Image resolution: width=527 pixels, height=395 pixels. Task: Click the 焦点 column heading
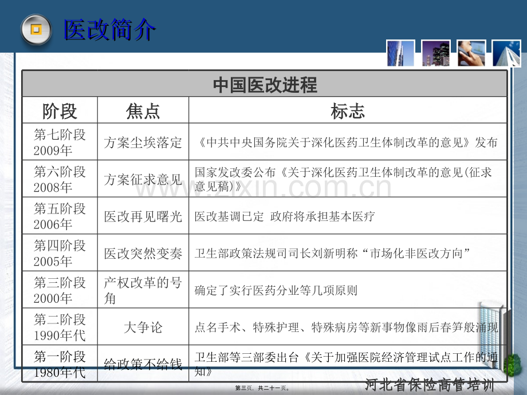pos(143,110)
